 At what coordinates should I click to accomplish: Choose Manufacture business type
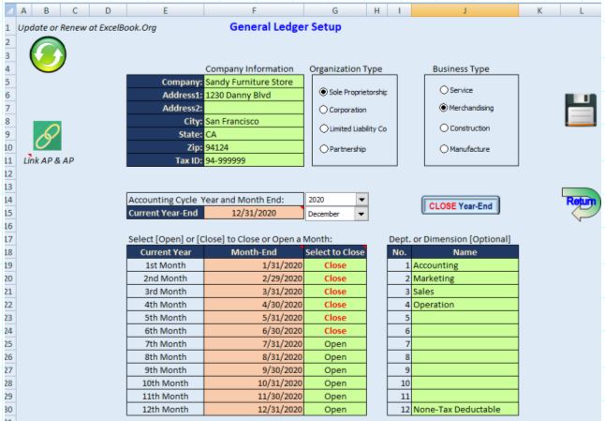click(x=443, y=149)
